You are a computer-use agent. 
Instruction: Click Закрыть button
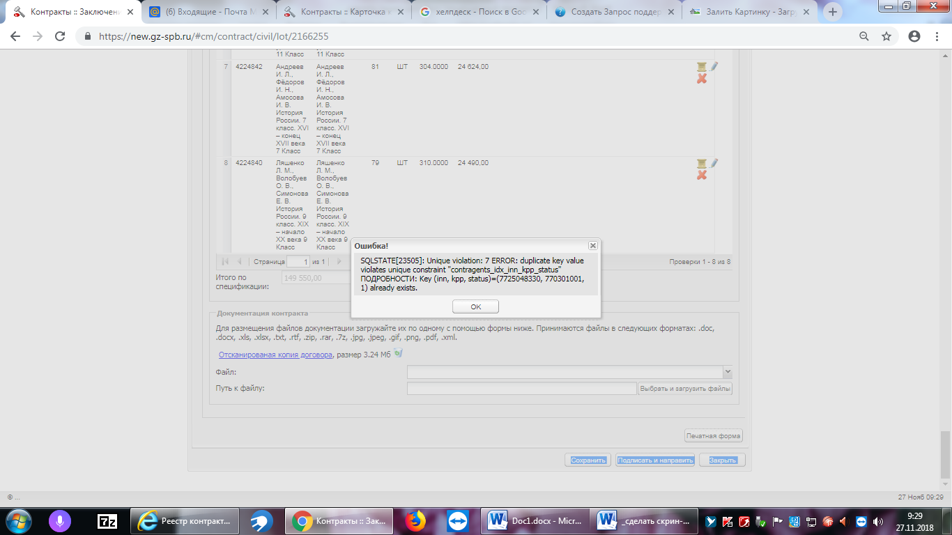click(723, 460)
